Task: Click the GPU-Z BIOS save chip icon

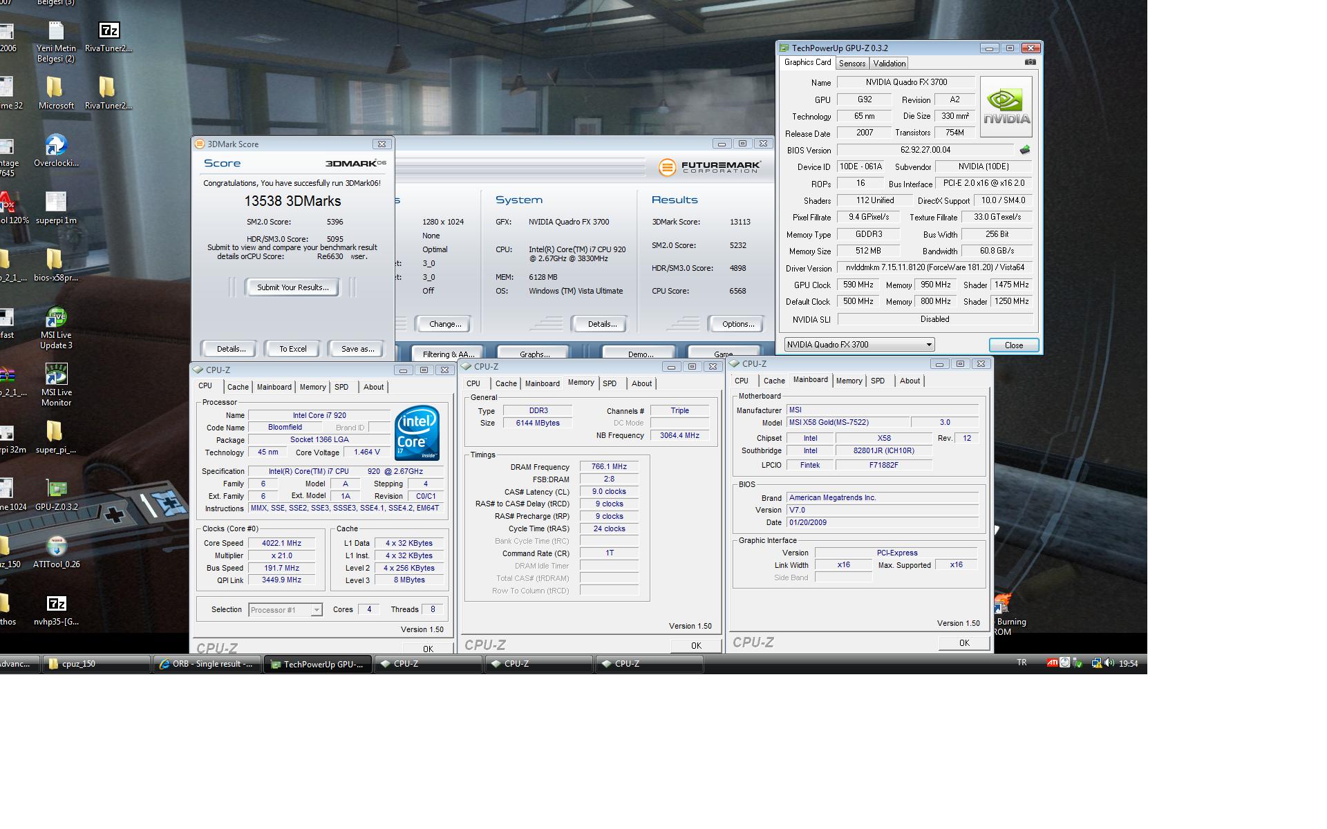Action: 1024,149
